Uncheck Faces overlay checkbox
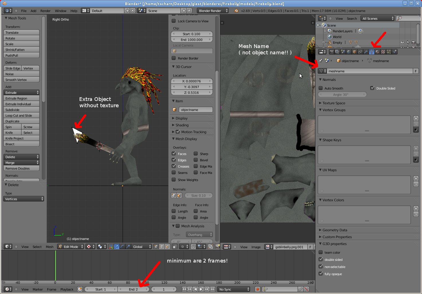Screen dimensions: 422x294 tap(174, 154)
